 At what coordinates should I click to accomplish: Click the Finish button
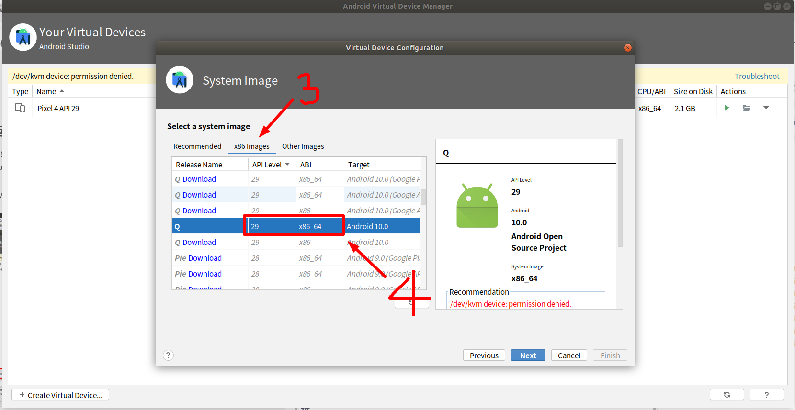click(x=610, y=355)
